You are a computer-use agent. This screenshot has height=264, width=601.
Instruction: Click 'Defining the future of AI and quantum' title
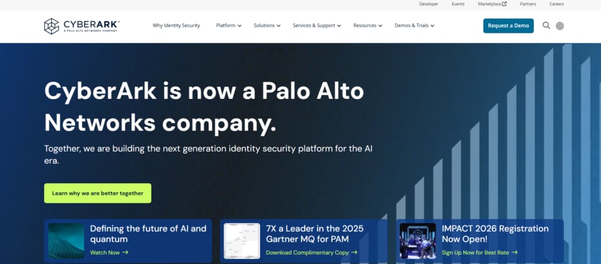[148, 234]
